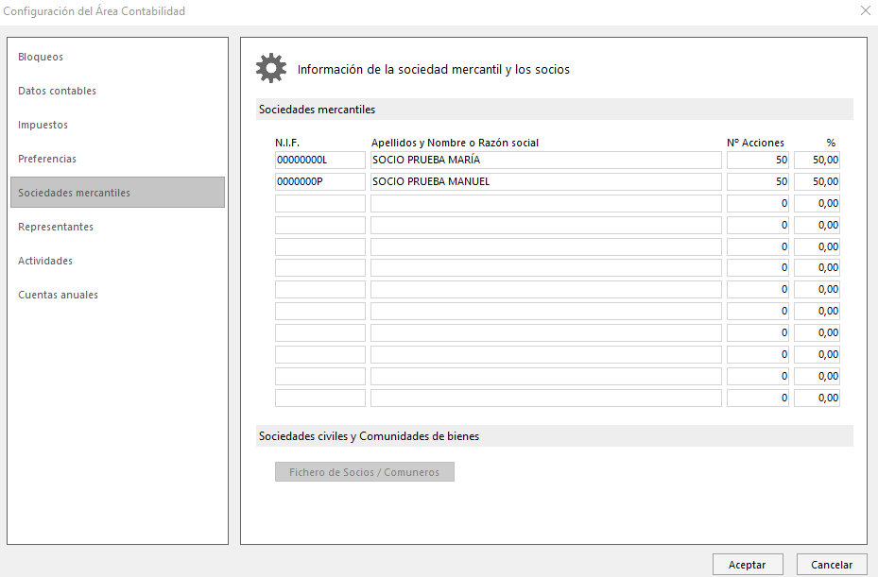Open the Bloqueos section
The height and width of the screenshot is (577, 878).
[41, 57]
